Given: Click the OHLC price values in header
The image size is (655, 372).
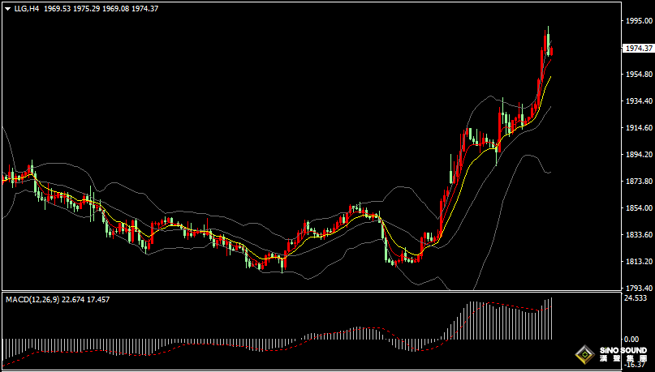Looking at the screenshot, I should tap(101, 8).
